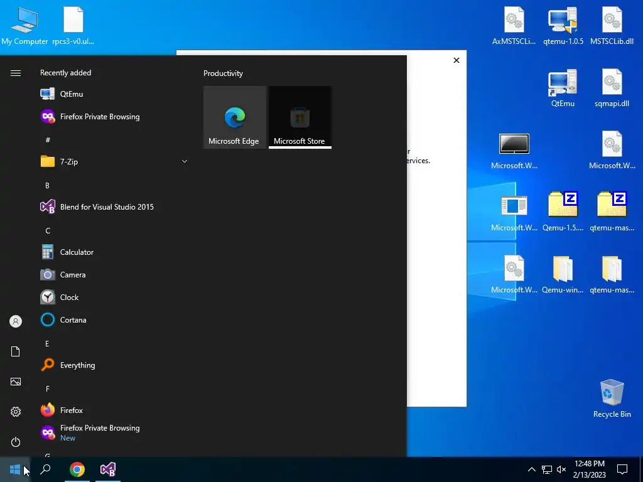Open taskbar Search magnifier
This screenshot has width=643, height=482.
point(45,469)
